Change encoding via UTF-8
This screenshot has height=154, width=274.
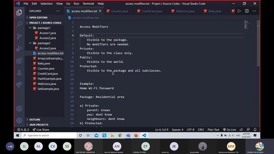pos(191,130)
